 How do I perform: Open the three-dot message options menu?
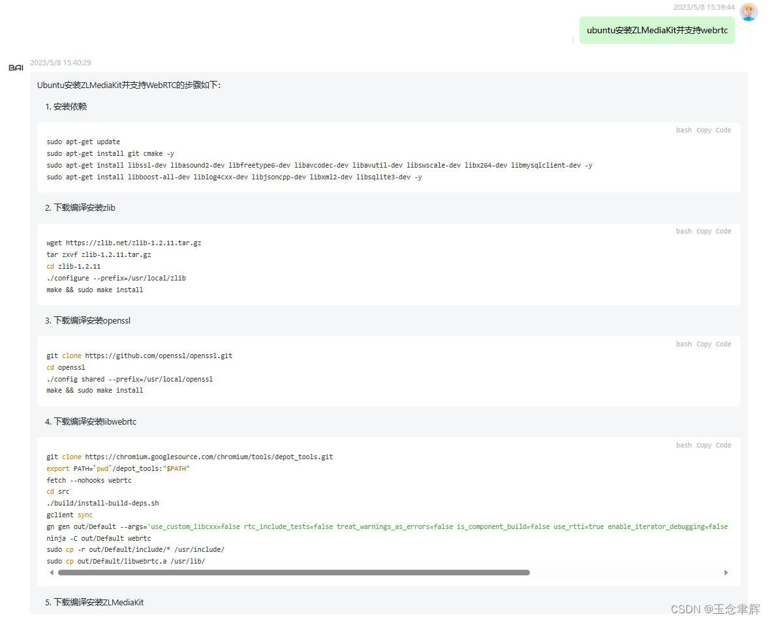point(573,40)
